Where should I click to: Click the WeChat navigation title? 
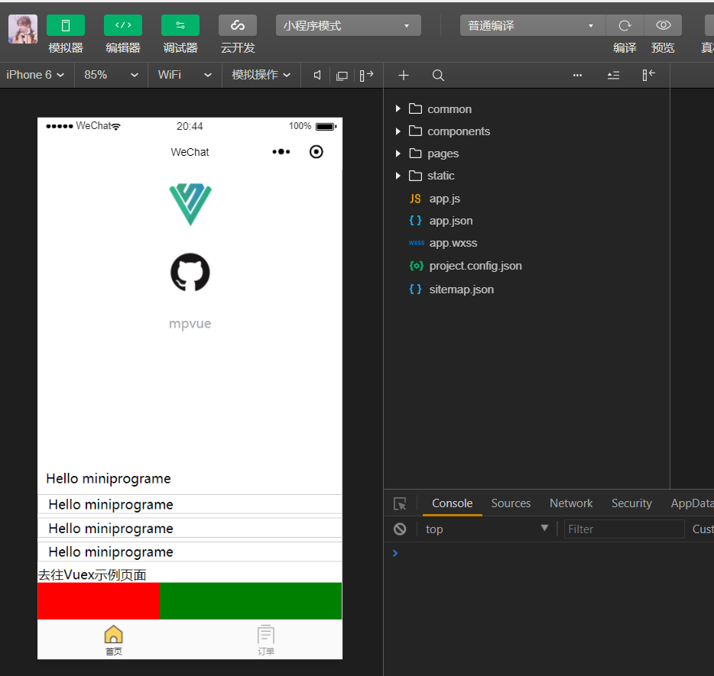[190, 152]
